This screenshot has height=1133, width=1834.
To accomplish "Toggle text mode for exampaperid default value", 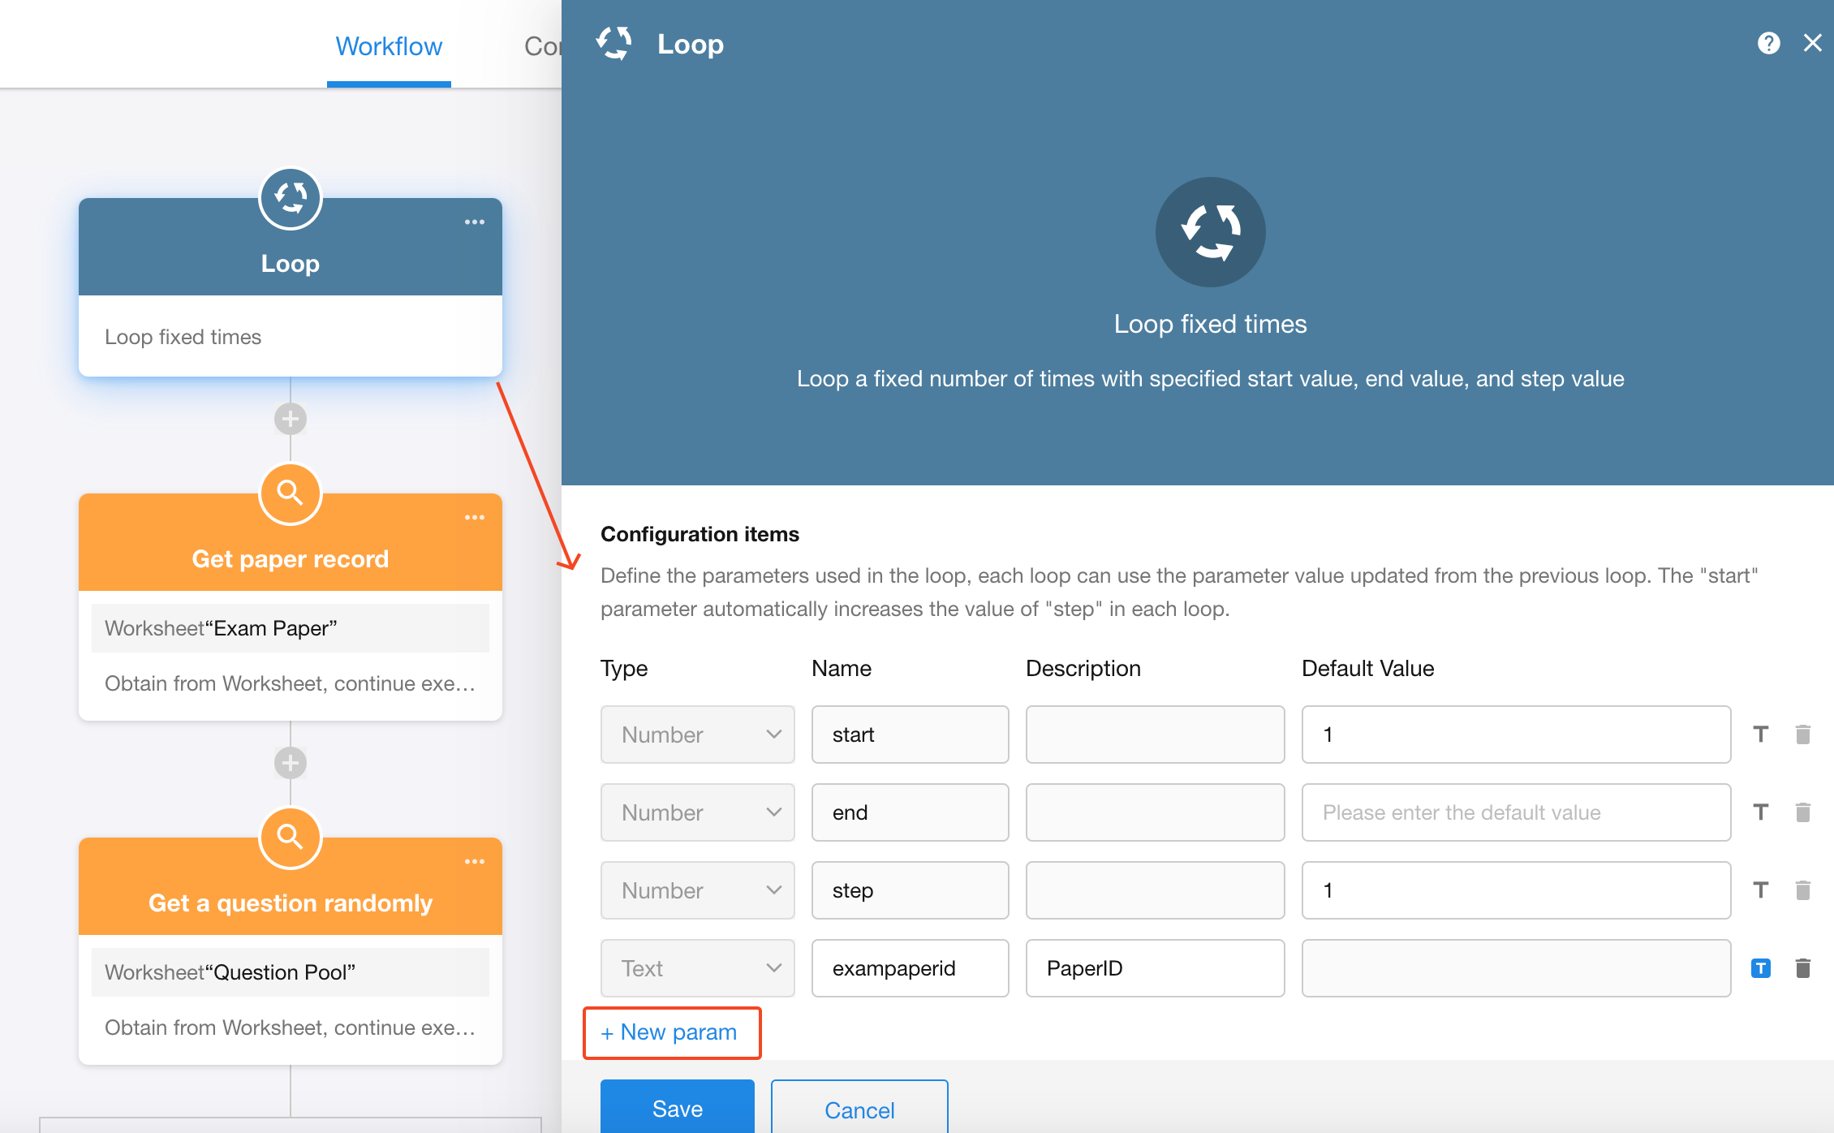I will [x=1760, y=968].
